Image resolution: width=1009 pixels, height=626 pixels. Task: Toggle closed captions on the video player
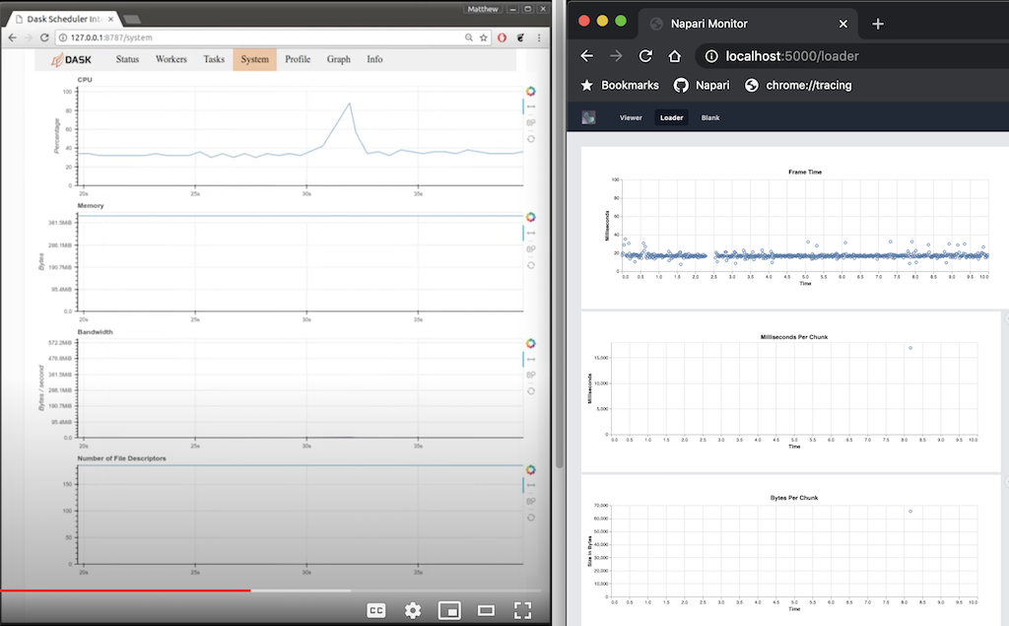[x=375, y=610]
